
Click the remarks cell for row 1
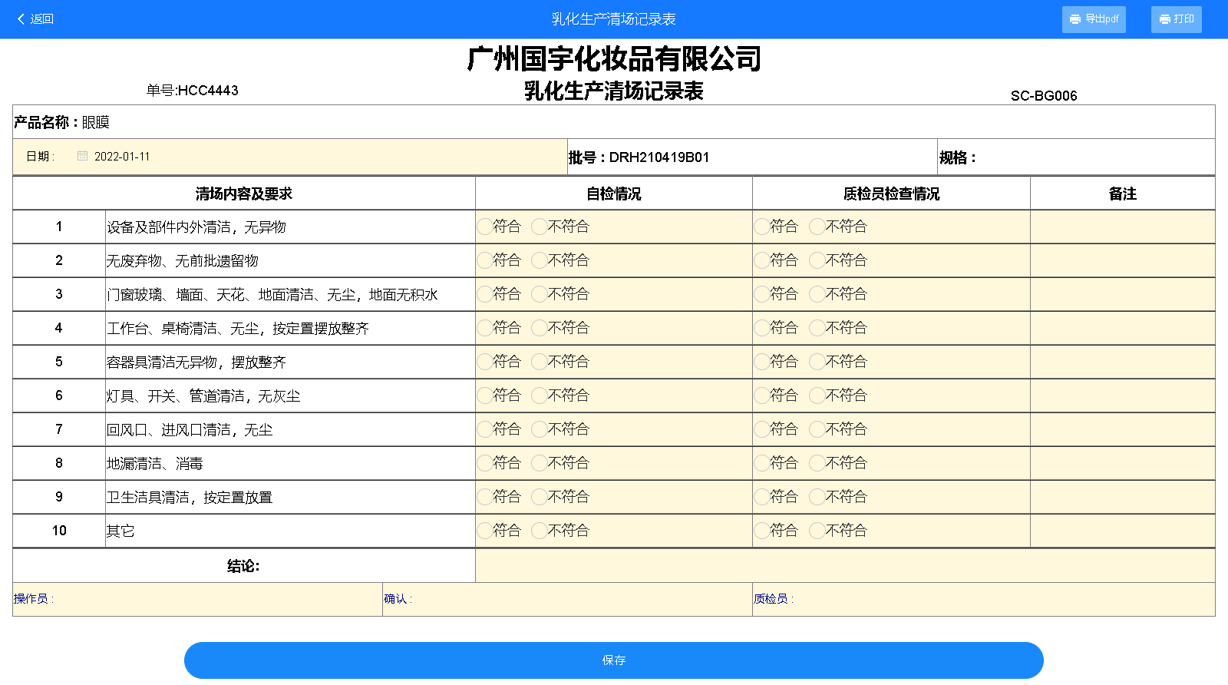(x=1122, y=227)
